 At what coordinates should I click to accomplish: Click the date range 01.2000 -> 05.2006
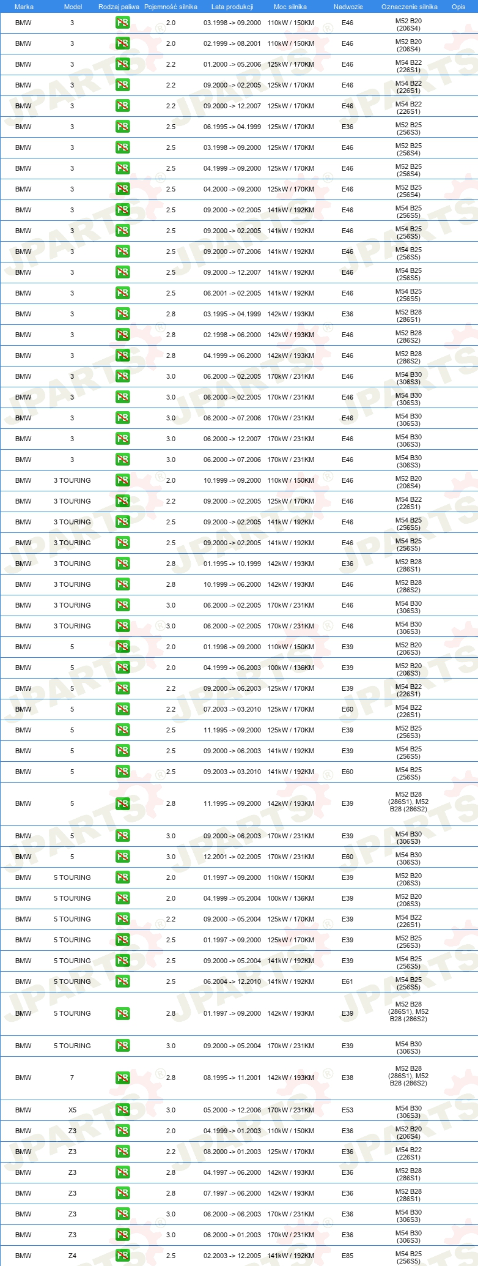pos(232,64)
